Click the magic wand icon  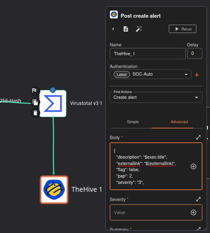pos(139,29)
